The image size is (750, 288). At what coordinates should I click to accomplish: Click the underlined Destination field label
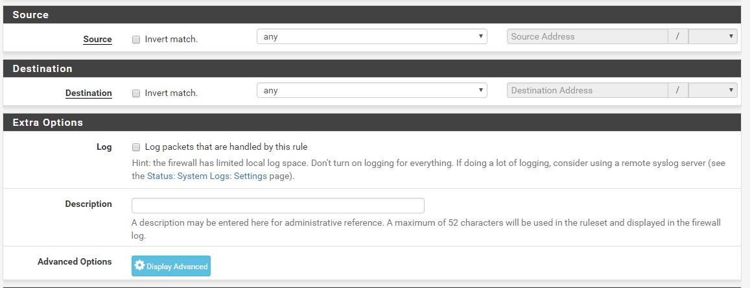89,93
